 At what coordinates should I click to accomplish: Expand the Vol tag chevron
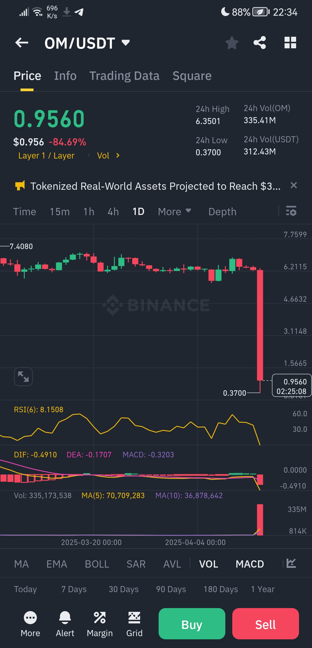(x=118, y=156)
